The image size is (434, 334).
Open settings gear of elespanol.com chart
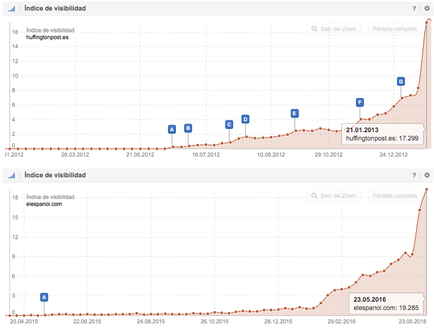tap(427, 175)
